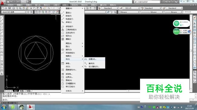Image resolution: width=197 pixels, height=110 pixels.
Task: Expand the quick access toolbar customize arrow
Action: [30, 2]
